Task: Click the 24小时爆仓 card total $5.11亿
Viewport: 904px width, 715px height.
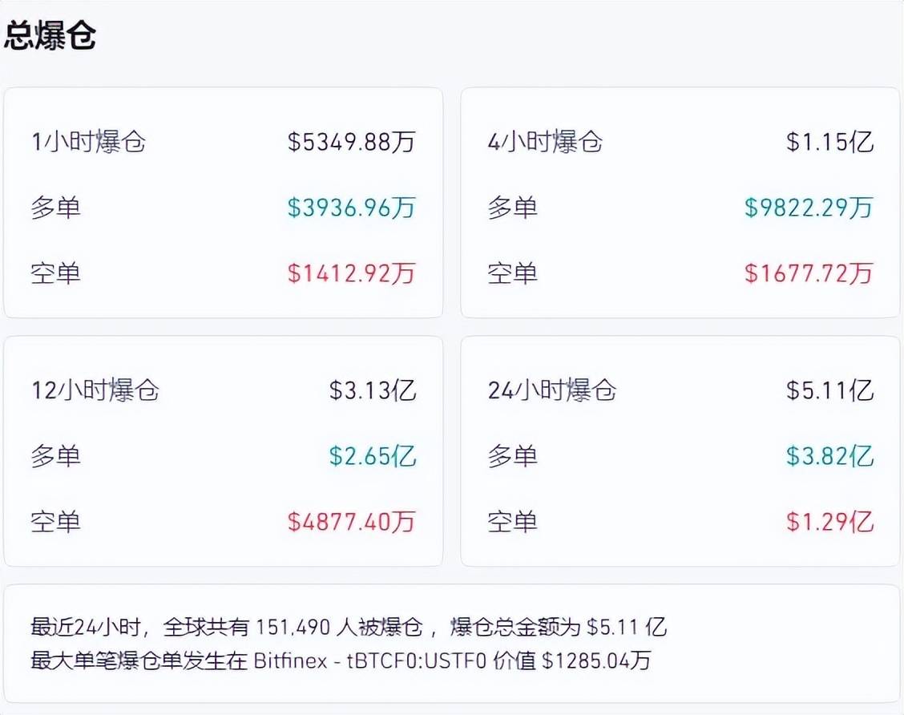Action: click(x=829, y=391)
